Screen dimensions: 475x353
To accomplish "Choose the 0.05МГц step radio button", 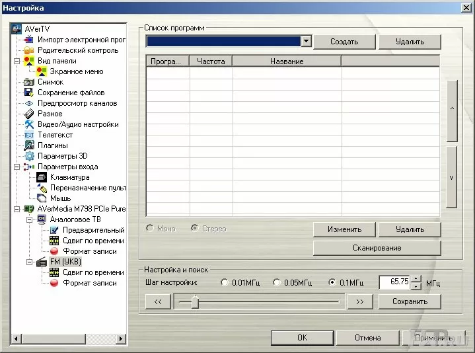I will coord(277,283).
